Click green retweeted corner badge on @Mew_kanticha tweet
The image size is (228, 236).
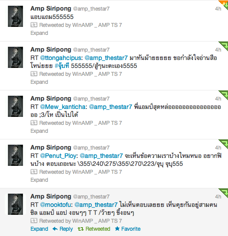point(224,94)
